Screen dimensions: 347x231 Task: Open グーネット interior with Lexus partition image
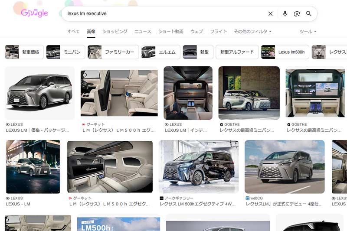coord(110,167)
